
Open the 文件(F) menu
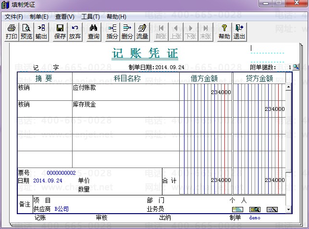[x=14, y=17]
